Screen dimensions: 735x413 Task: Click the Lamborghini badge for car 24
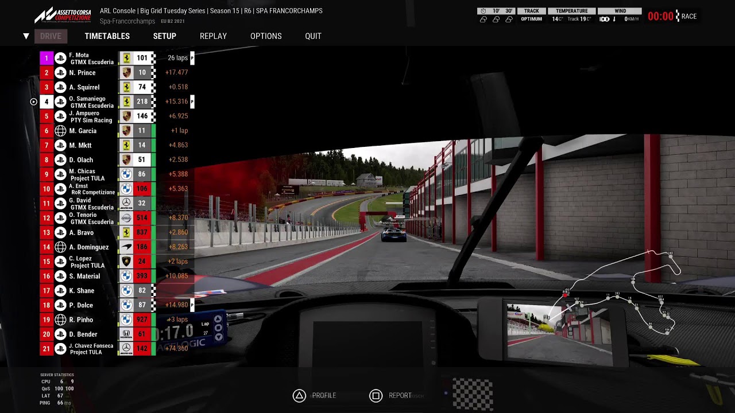[126, 262]
